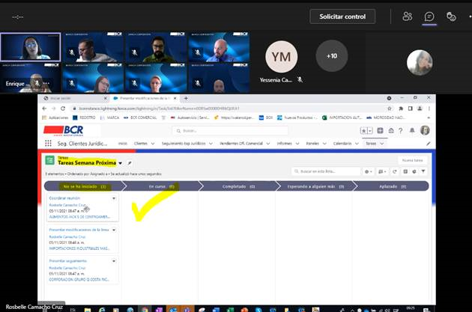Viewport: 472px width, 312px height.
Task: Bookmark this page with the star icon
Action: [x=390, y=108]
